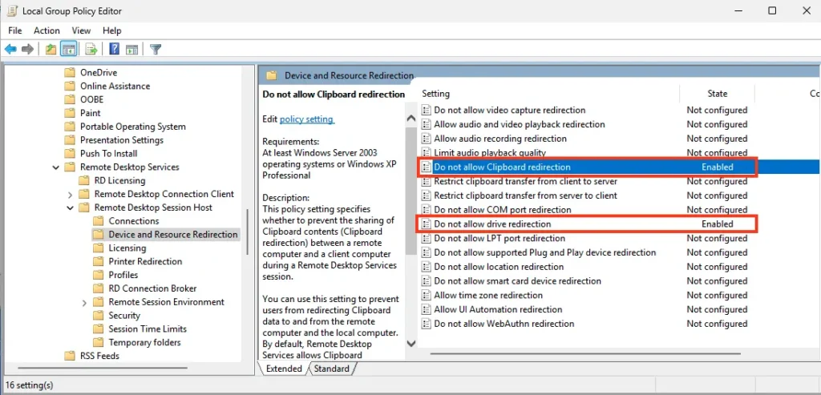
Task: Select the Do not allow drive redirection policy
Action: tap(492, 224)
